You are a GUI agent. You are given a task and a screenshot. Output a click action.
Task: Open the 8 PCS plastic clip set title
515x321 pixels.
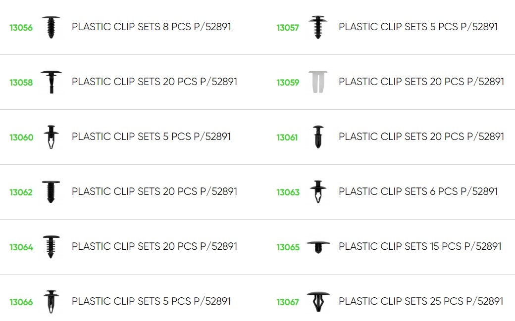coord(151,27)
